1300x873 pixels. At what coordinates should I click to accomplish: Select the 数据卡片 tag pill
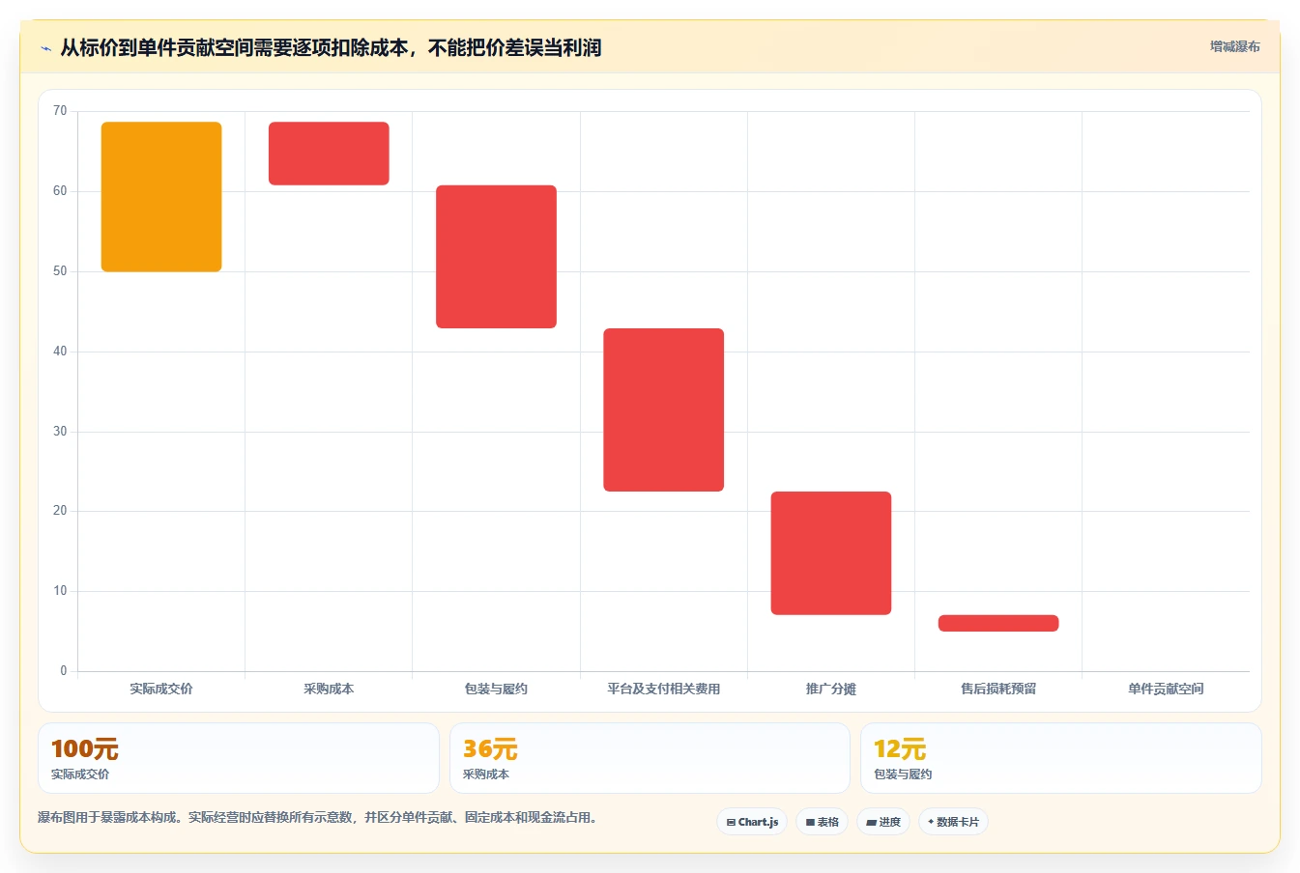point(953,822)
